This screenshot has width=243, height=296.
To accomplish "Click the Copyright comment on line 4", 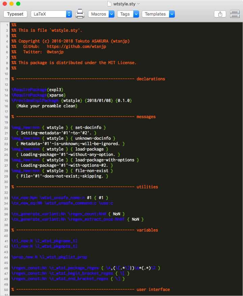I will [71, 41].
